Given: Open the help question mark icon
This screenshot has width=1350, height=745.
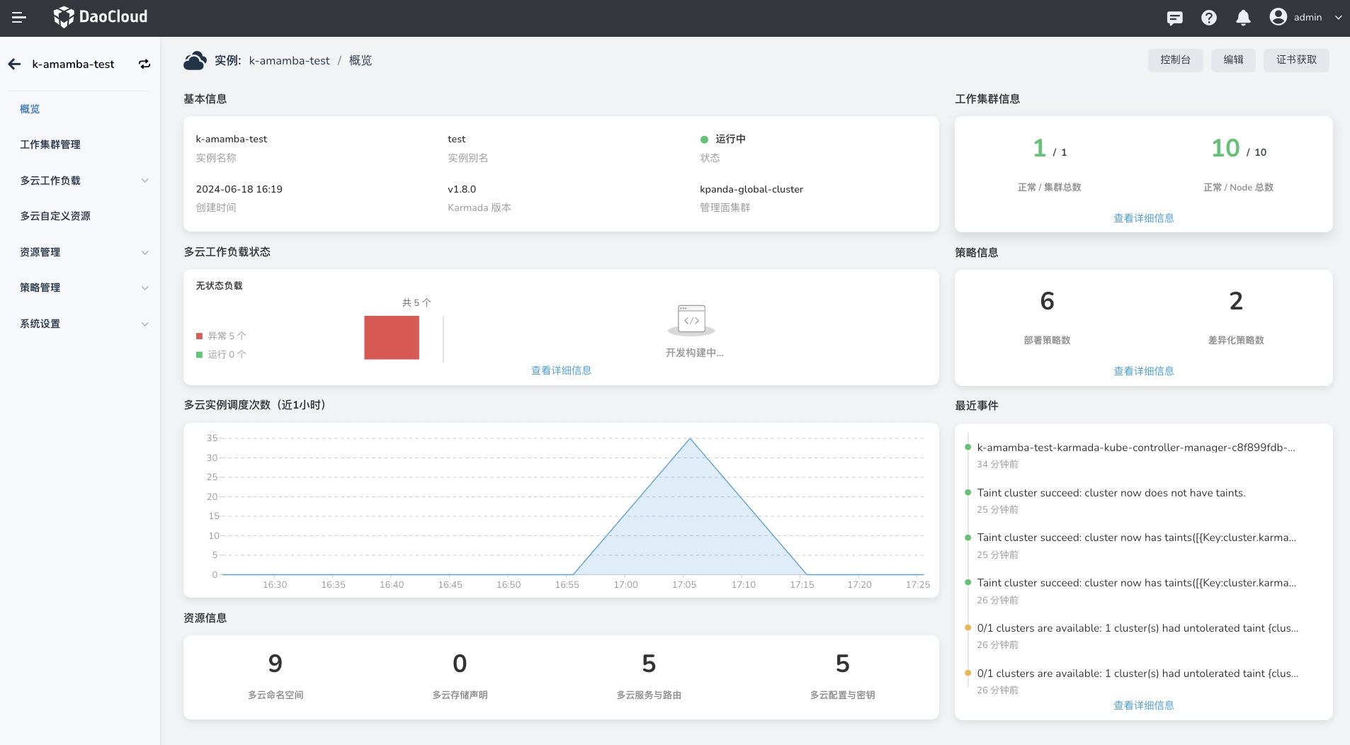Looking at the screenshot, I should [1208, 18].
